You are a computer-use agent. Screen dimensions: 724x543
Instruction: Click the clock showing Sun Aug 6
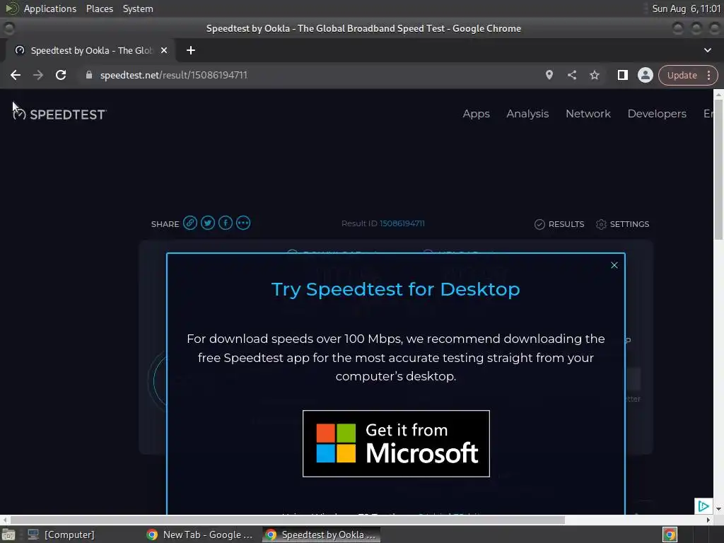tap(686, 8)
